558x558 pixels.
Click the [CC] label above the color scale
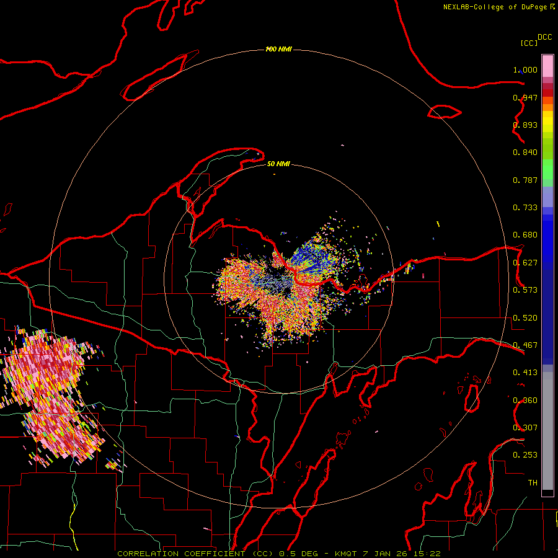529,43
